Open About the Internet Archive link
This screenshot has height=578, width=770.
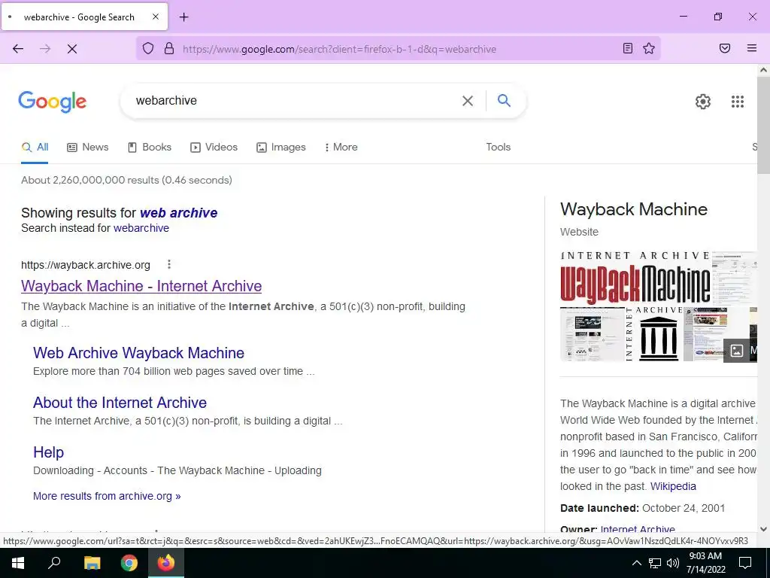120,403
